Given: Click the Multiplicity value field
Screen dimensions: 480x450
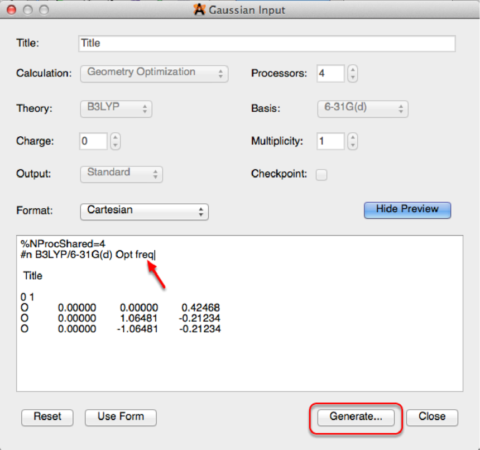Looking at the screenshot, I should tap(330, 141).
